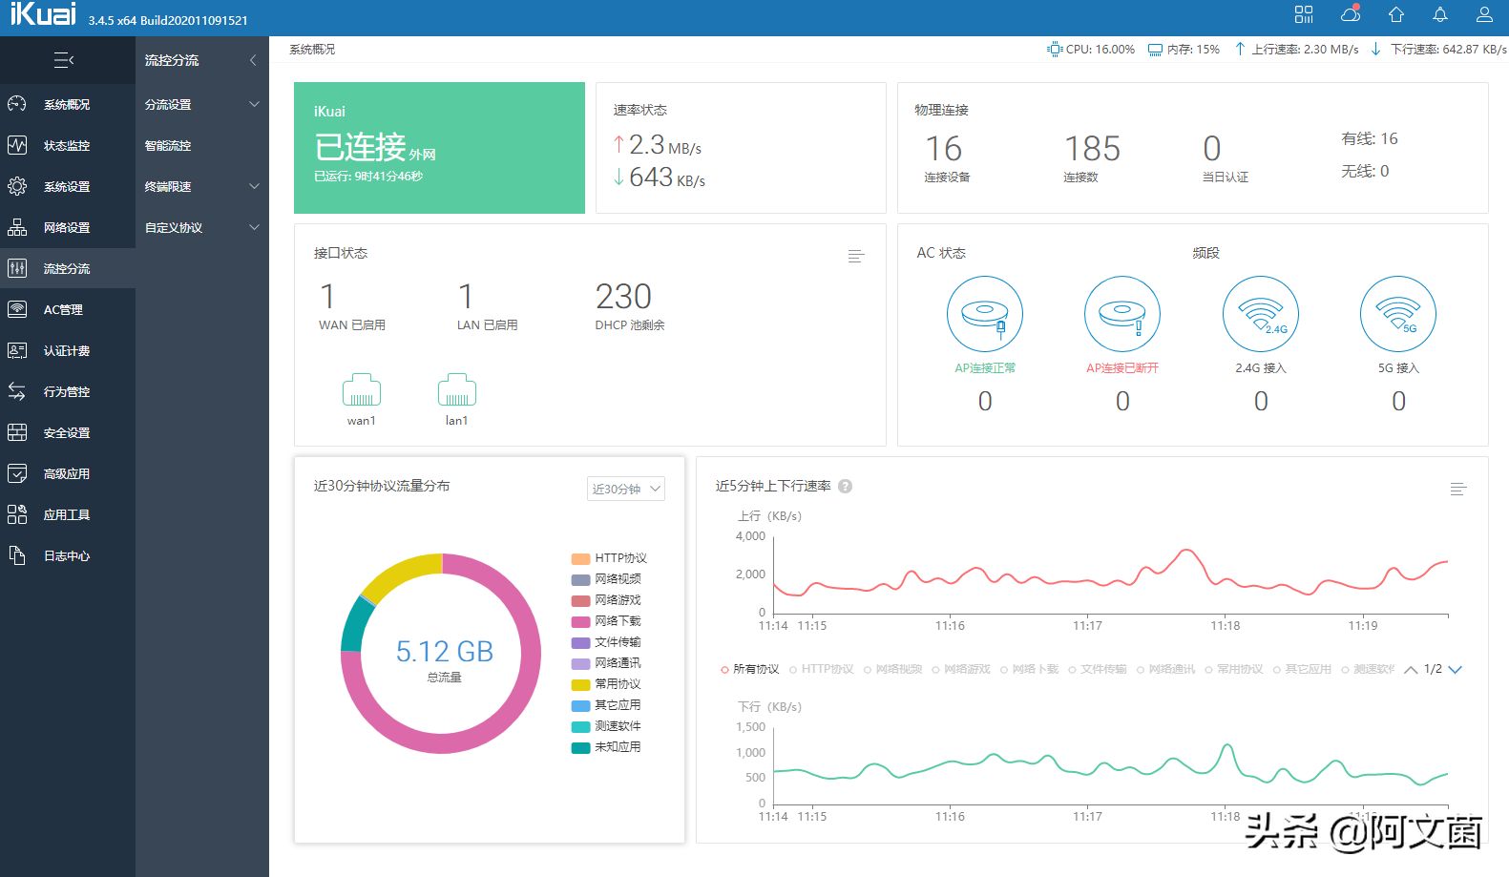Image resolution: width=1509 pixels, height=877 pixels.
Task: Open the user account icon
Action: coord(1484,14)
